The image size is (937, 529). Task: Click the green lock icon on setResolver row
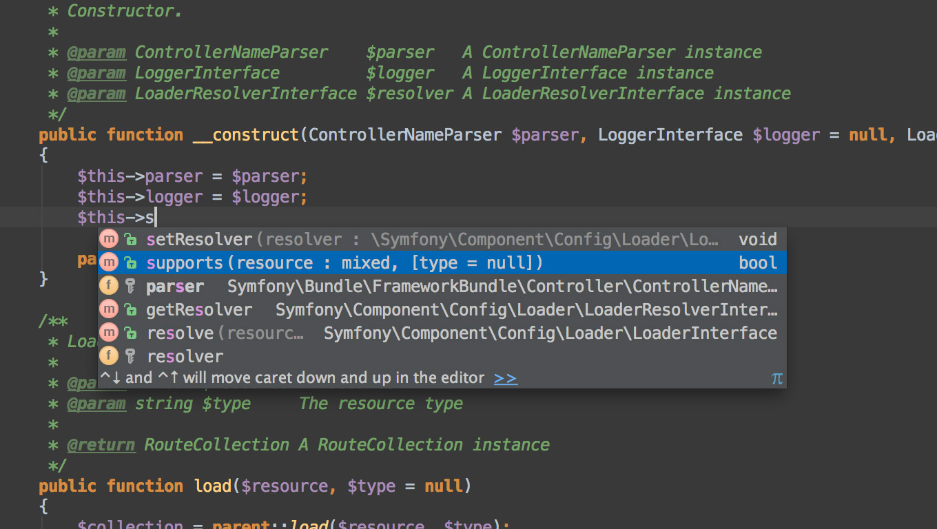(x=130, y=240)
